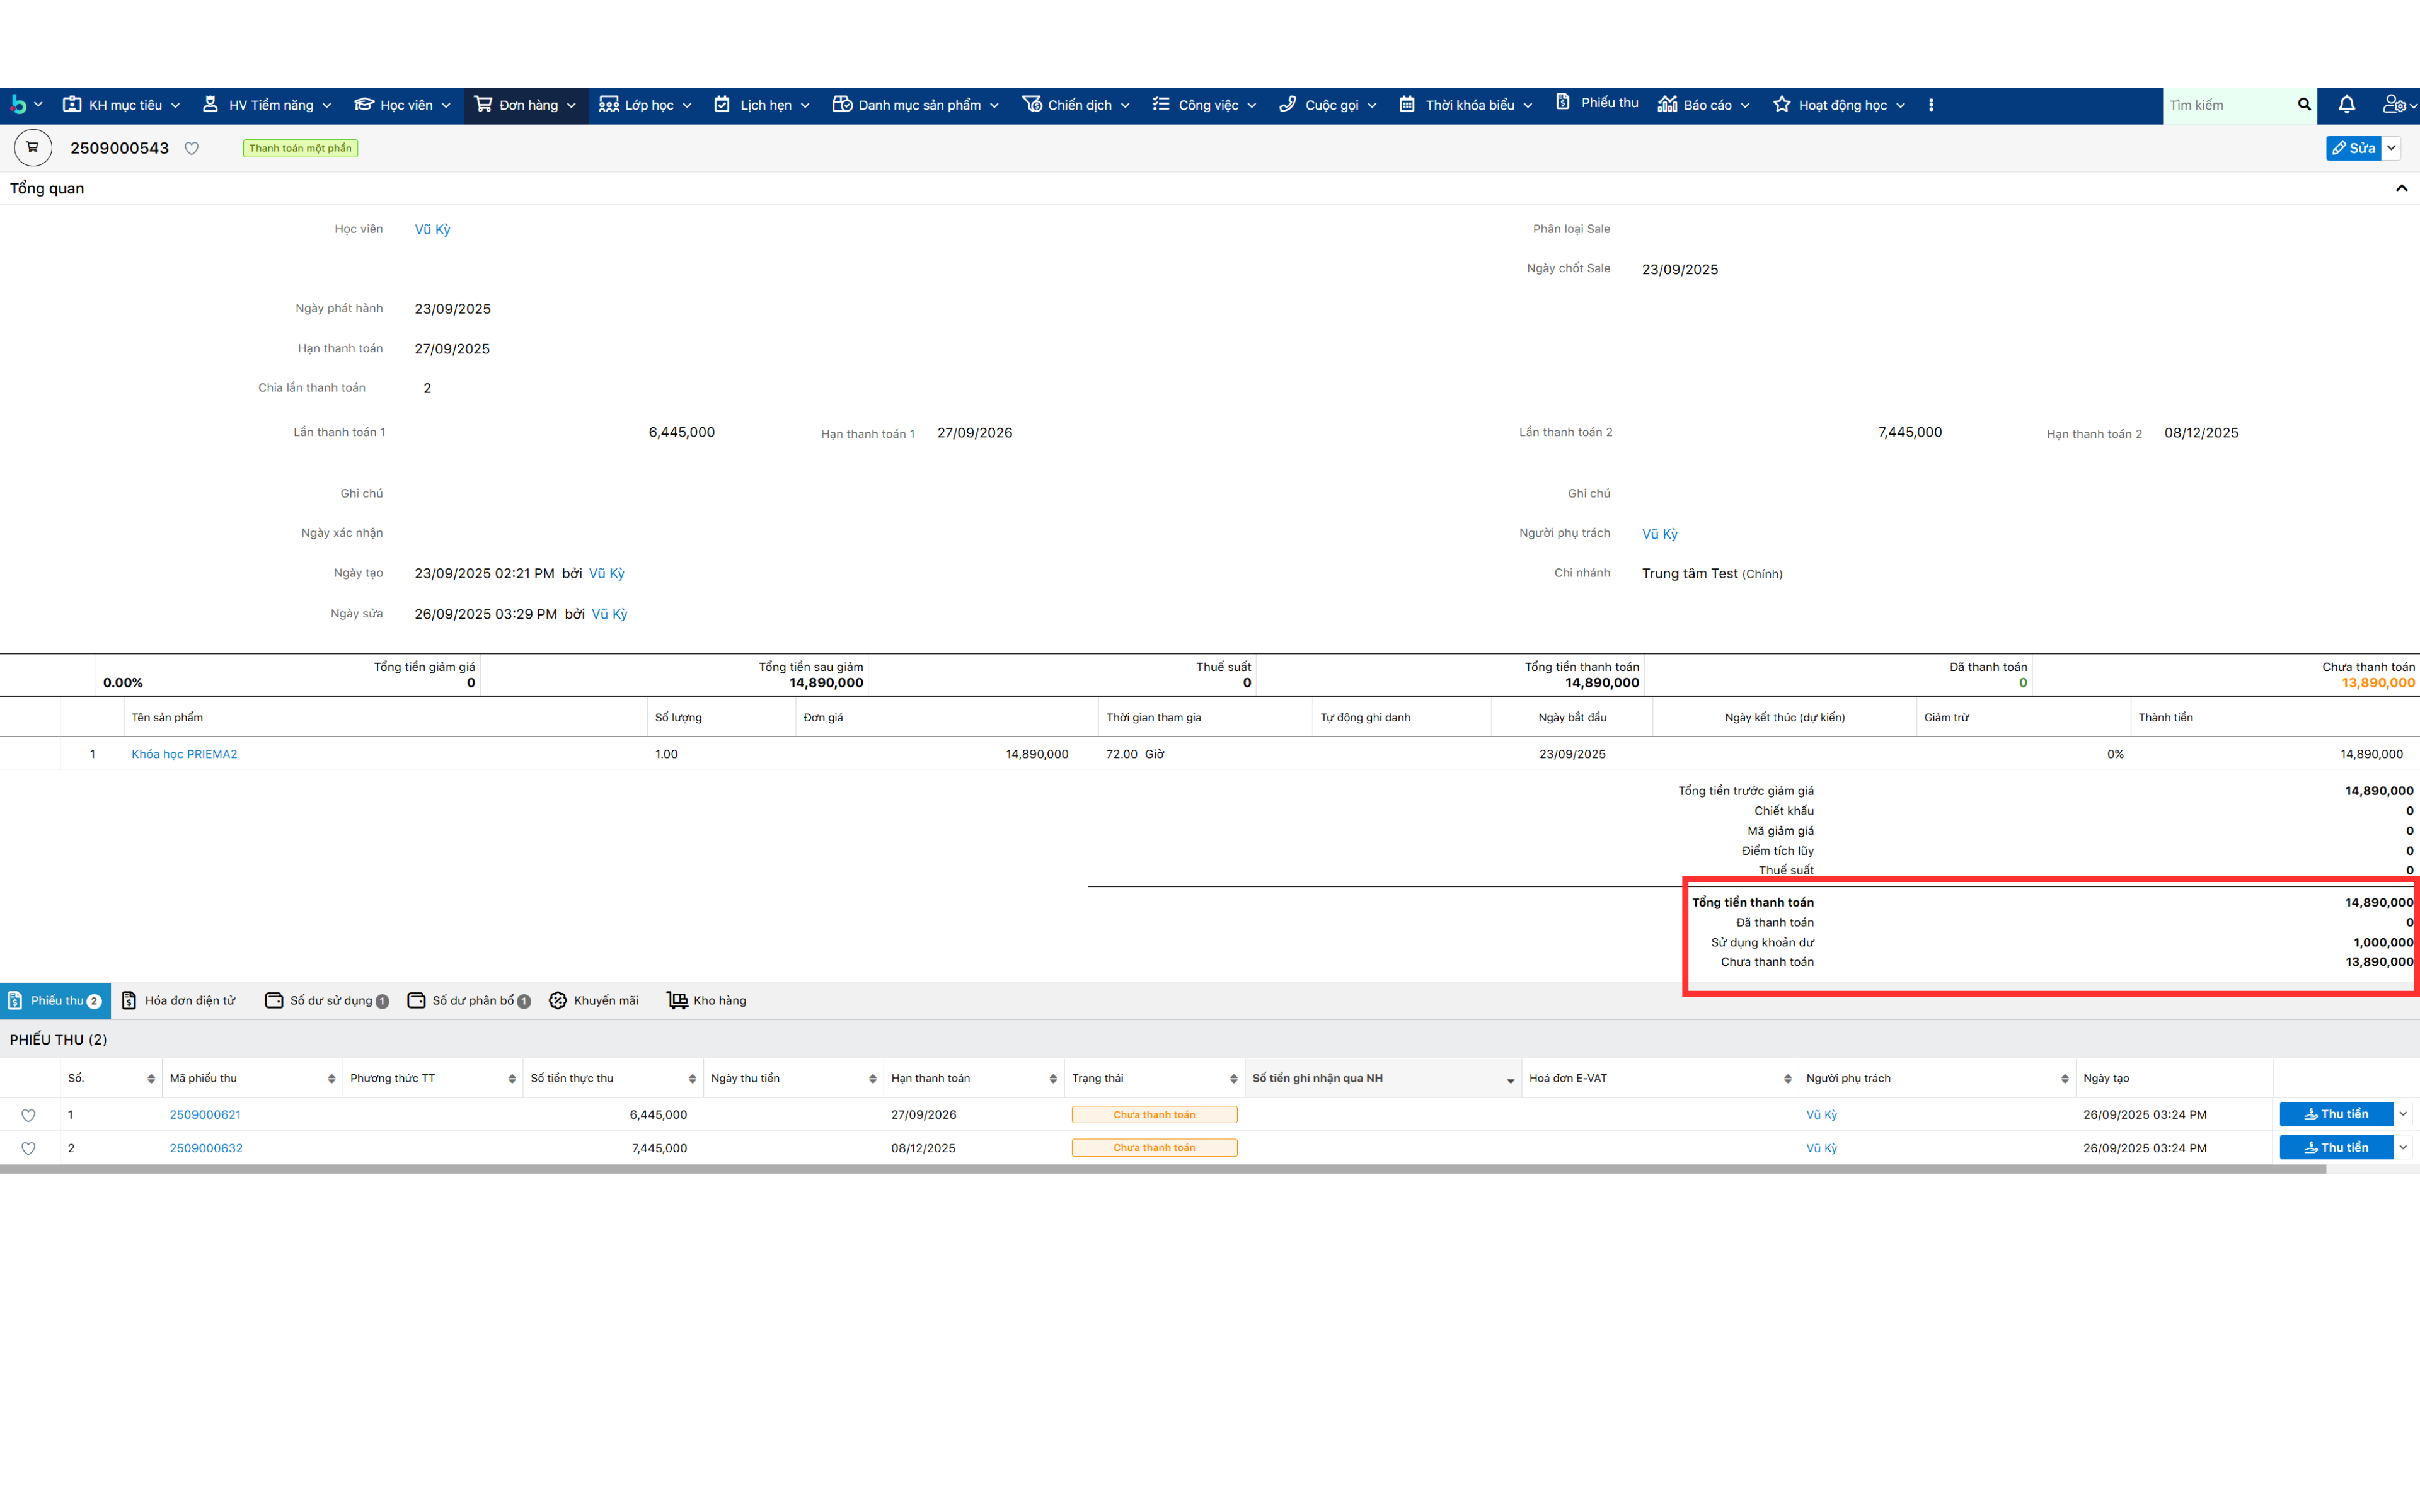Open the user settings icon in navbar

pyautogui.click(x=2393, y=104)
